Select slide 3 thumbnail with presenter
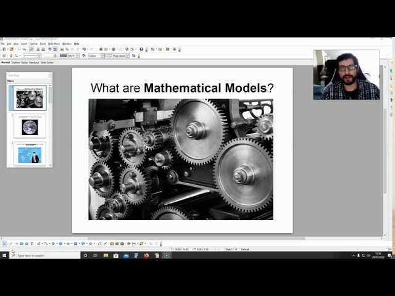The height and width of the screenshot is (296, 395). pos(30,154)
